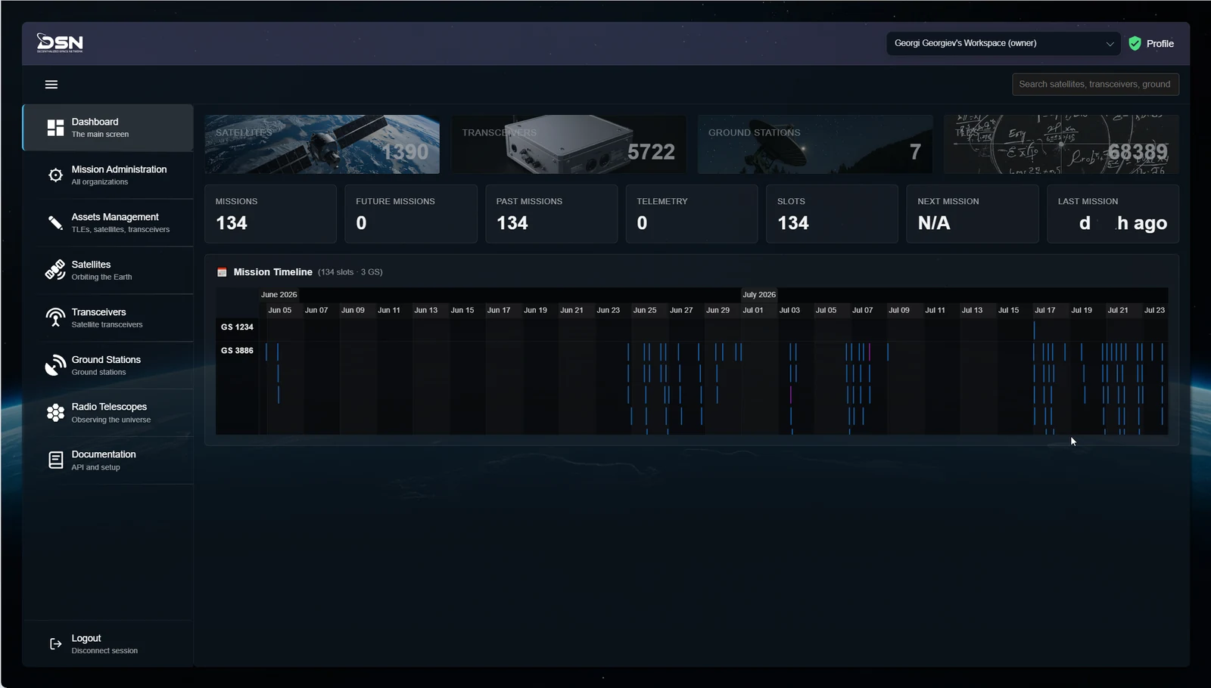The width and height of the screenshot is (1211, 688).
Task: Click the '(134 slots · 3 GS)' timeline summary
Action: coord(350,272)
